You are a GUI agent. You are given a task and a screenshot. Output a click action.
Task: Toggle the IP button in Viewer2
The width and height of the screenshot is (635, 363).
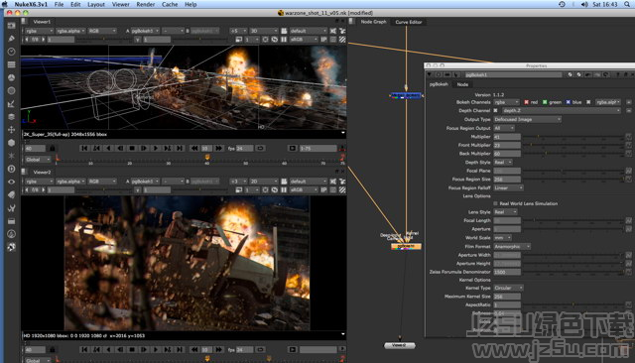324,189
